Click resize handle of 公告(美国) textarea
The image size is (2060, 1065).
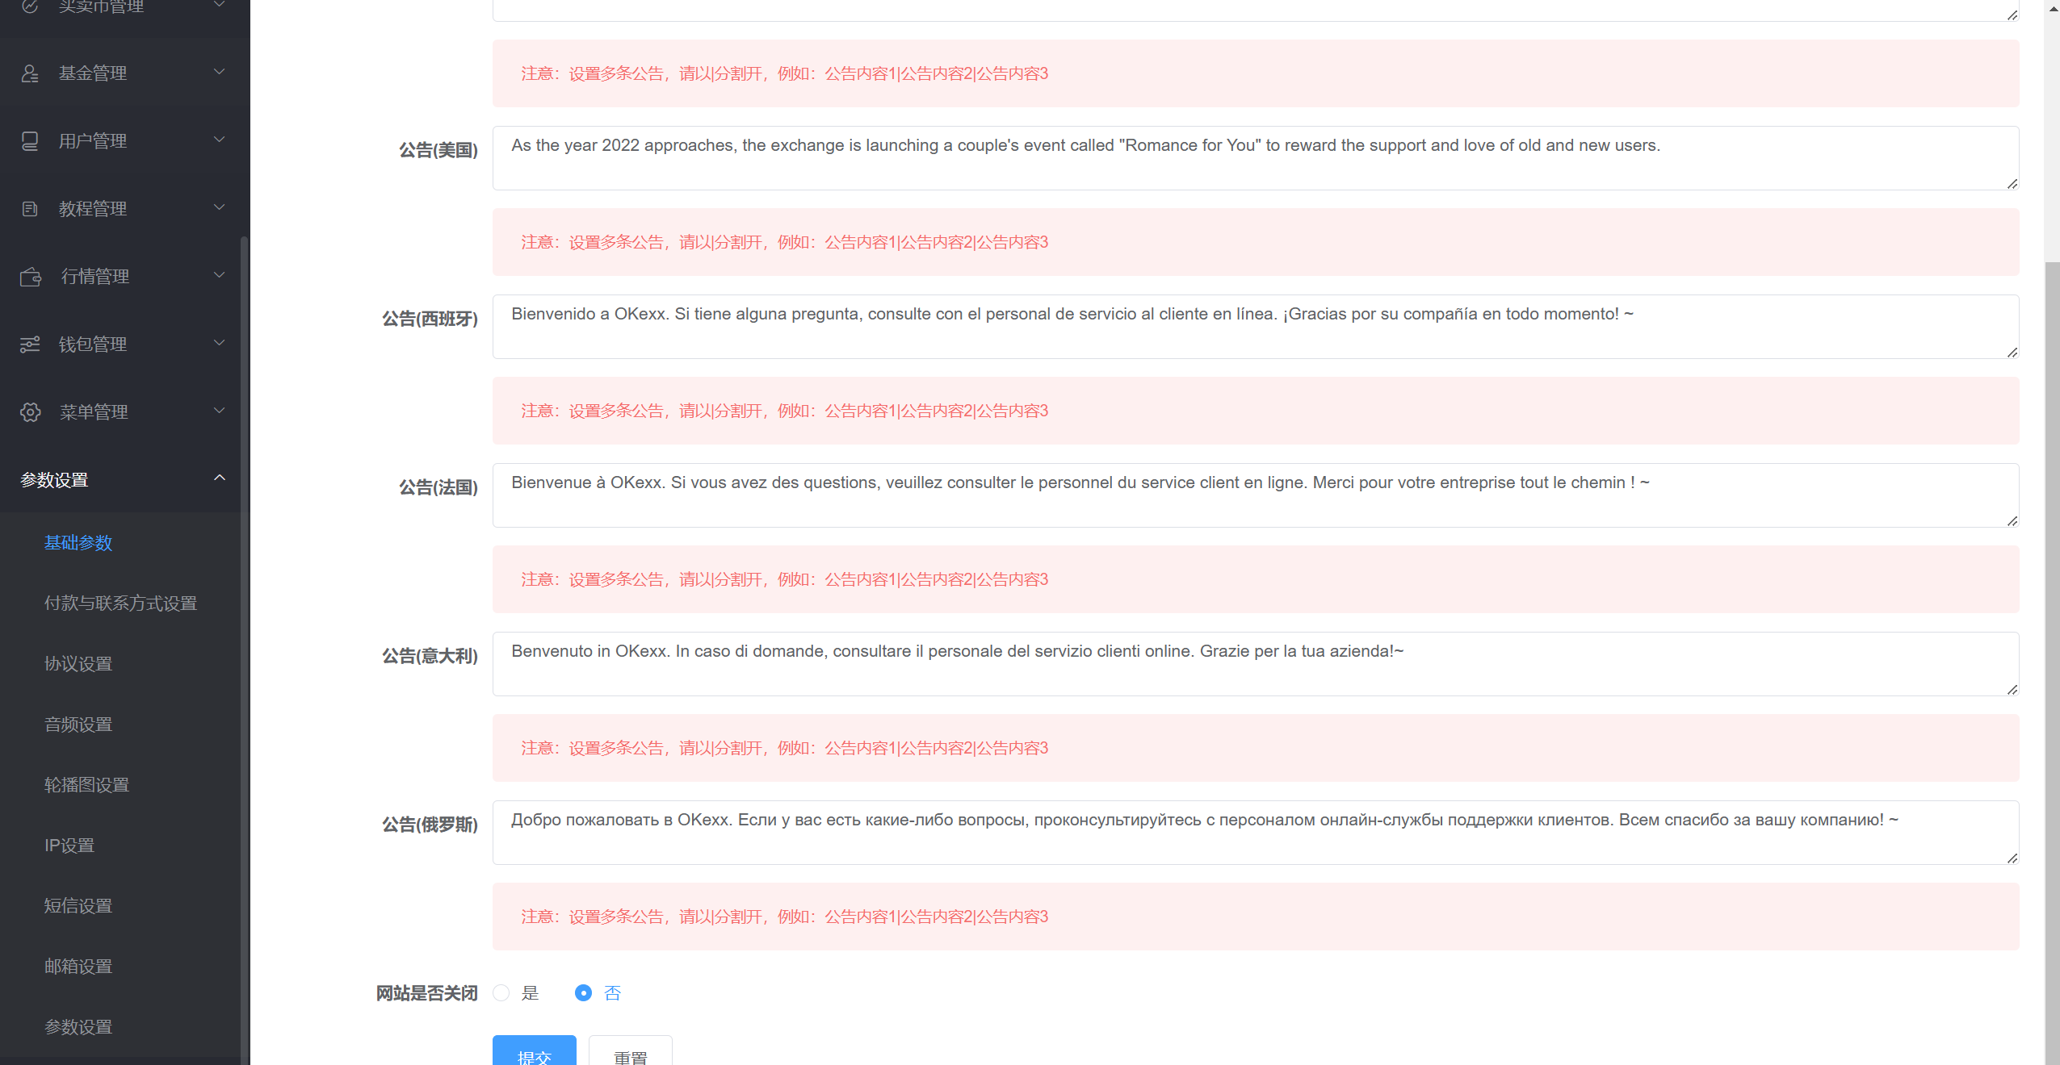(2012, 184)
